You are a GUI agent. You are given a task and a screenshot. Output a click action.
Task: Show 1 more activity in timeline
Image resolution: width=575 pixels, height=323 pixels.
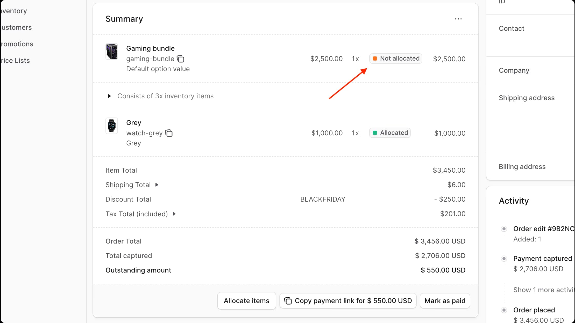tap(544, 290)
